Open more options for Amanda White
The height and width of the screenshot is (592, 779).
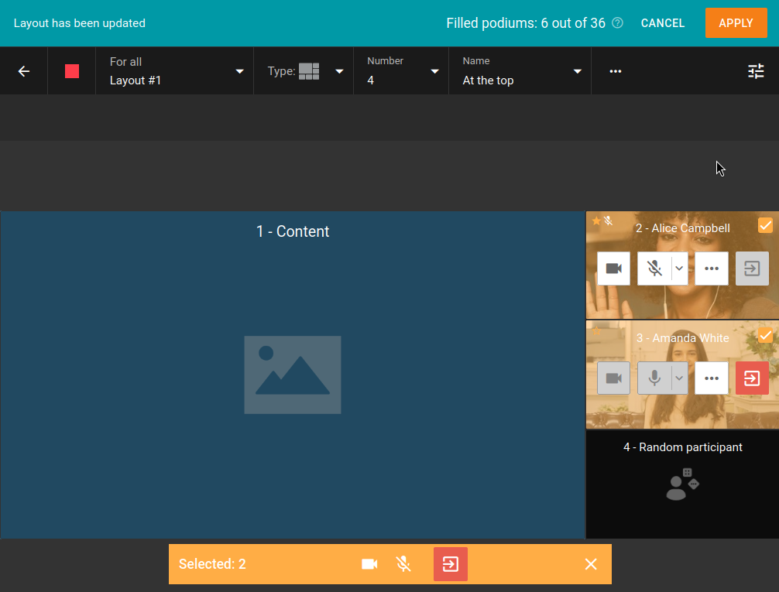point(712,378)
